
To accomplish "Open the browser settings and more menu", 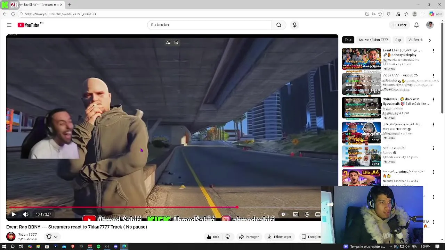I will click(x=423, y=14).
